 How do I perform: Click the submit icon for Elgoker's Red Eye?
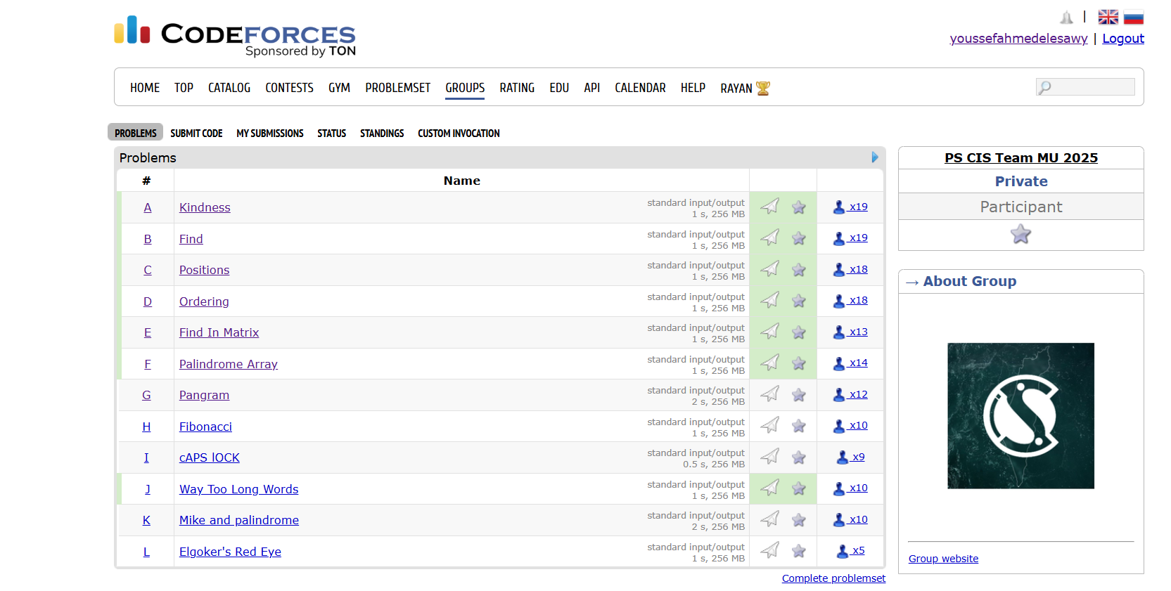click(x=770, y=550)
